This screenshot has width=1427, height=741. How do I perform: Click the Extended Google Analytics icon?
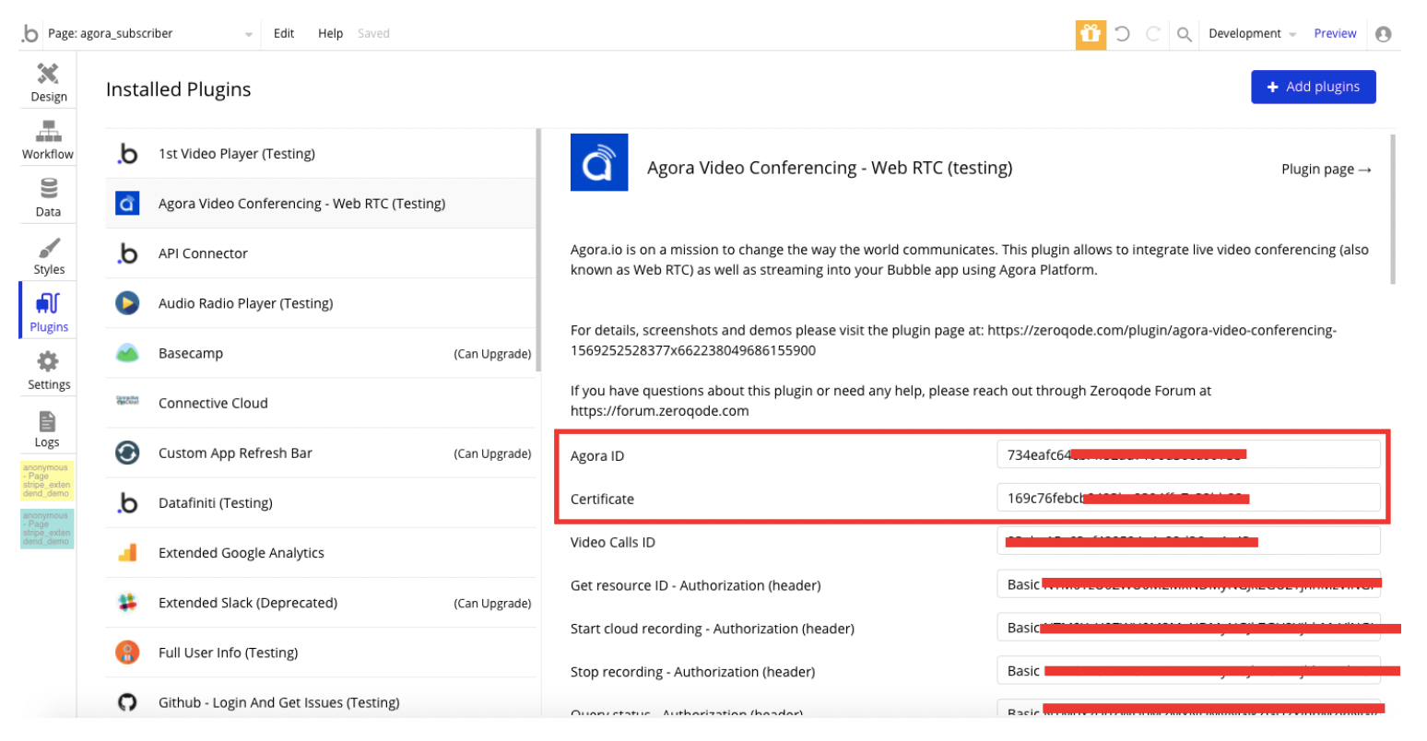(x=127, y=553)
